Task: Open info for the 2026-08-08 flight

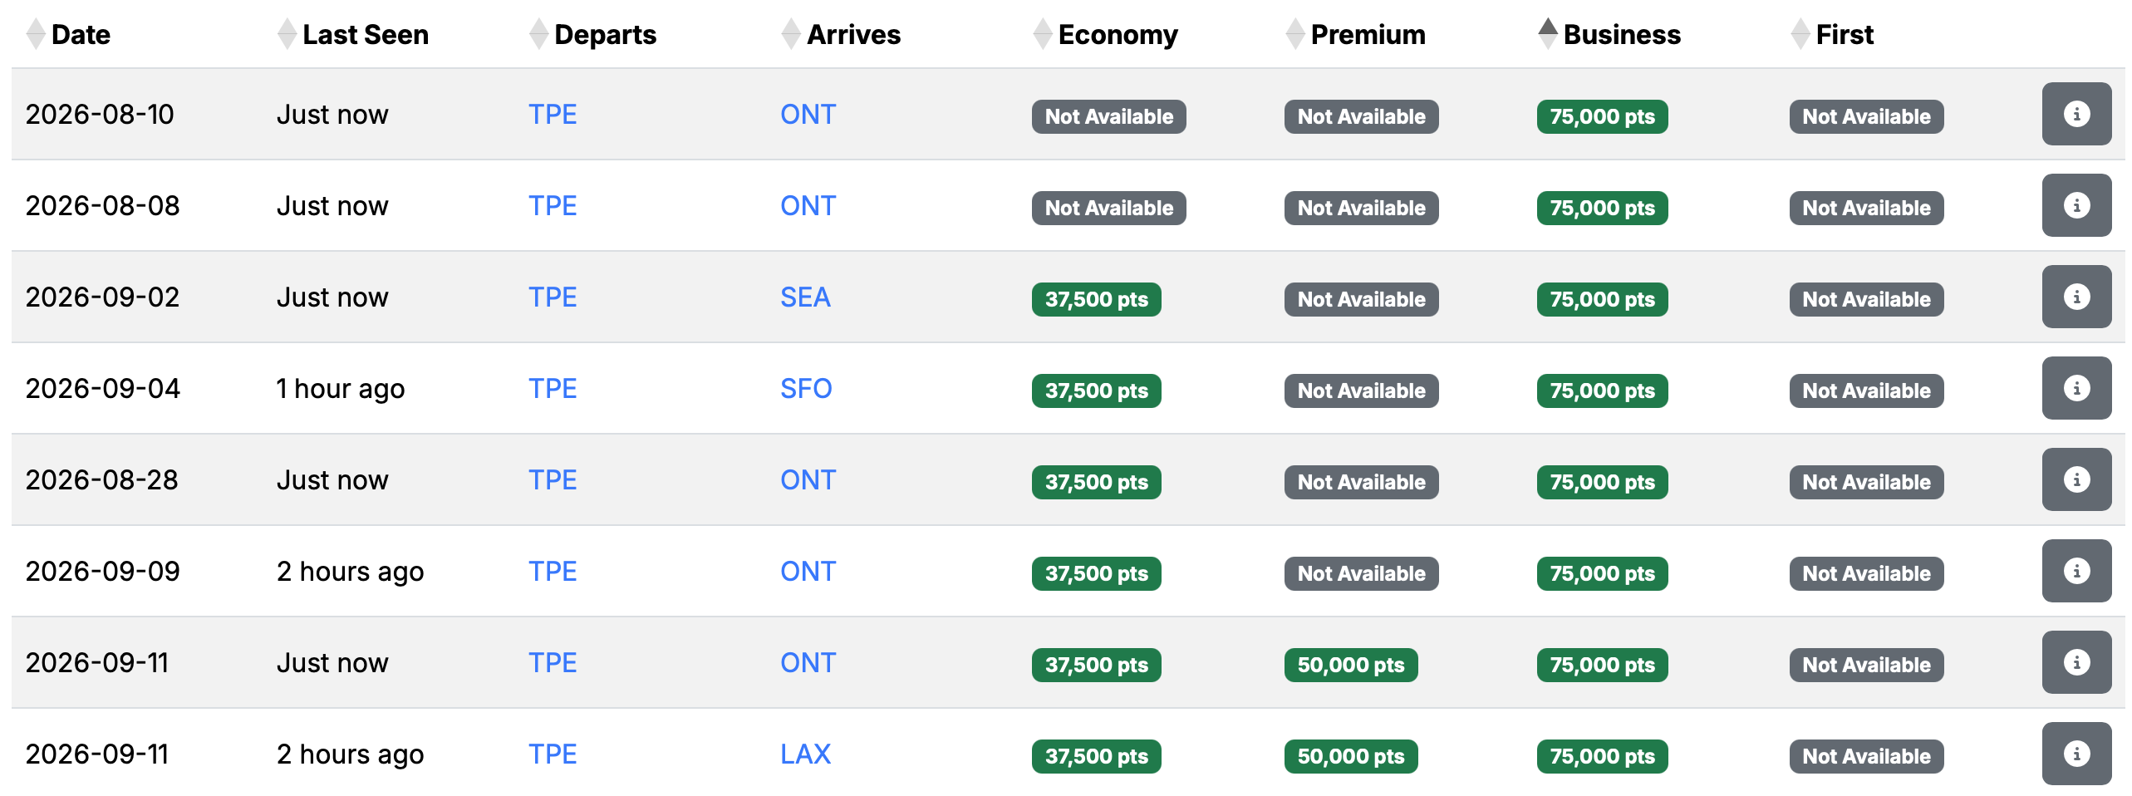Action: pos(2076,205)
